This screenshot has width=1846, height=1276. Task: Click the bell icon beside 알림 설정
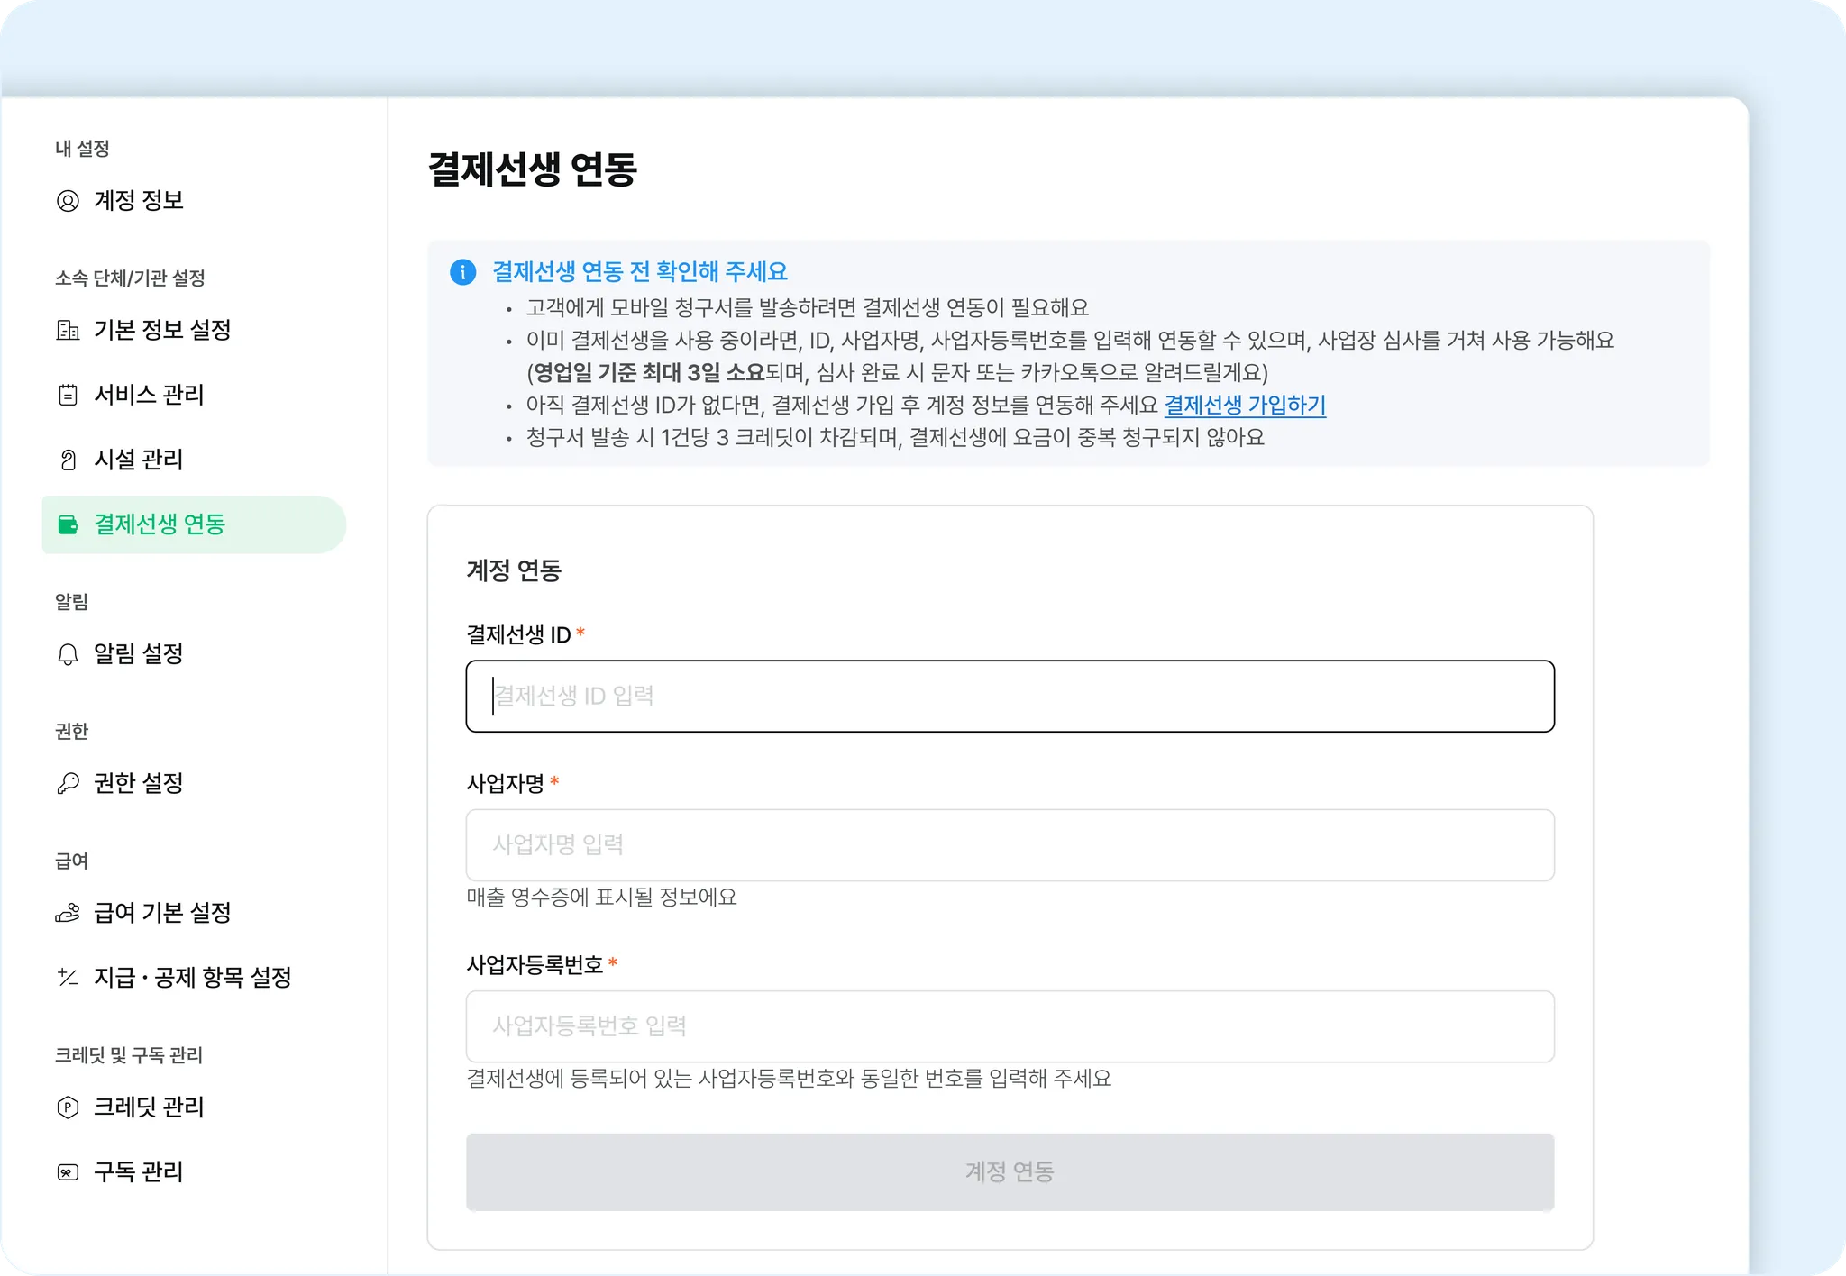tap(68, 654)
